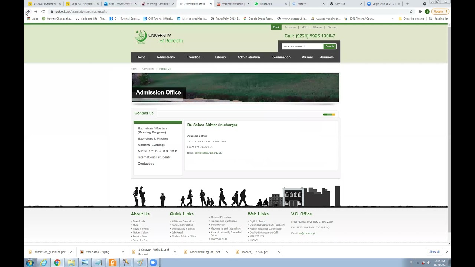Expand options for Invoice_1772289.pdf download
475x267 pixels.
[278, 252]
